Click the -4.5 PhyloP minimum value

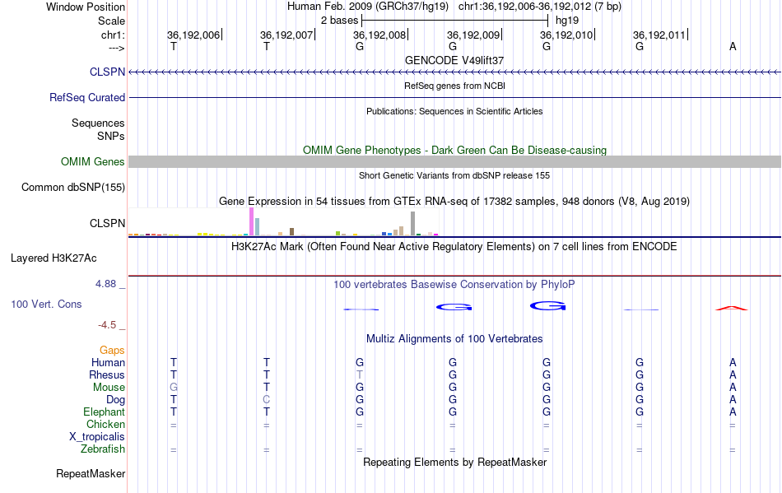click(x=107, y=325)
